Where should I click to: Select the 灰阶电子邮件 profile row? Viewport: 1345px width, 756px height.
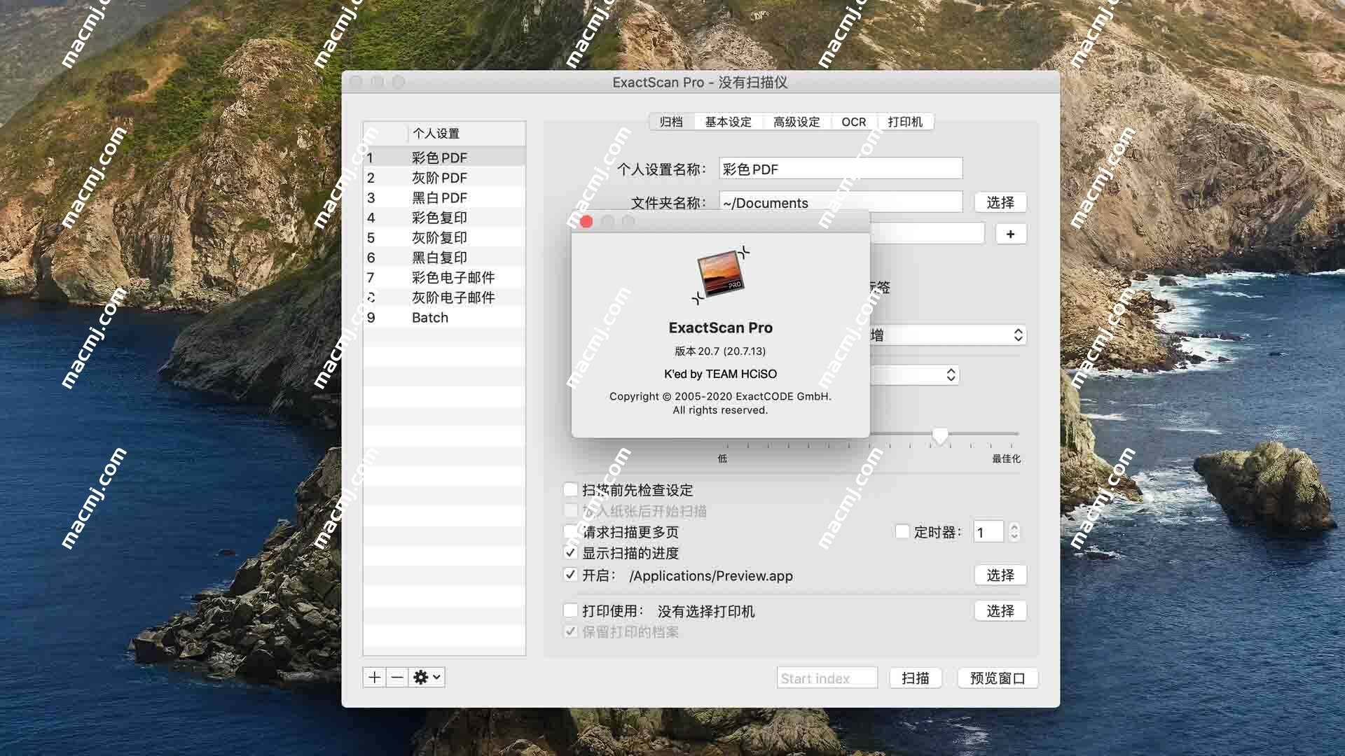(444, 297)
